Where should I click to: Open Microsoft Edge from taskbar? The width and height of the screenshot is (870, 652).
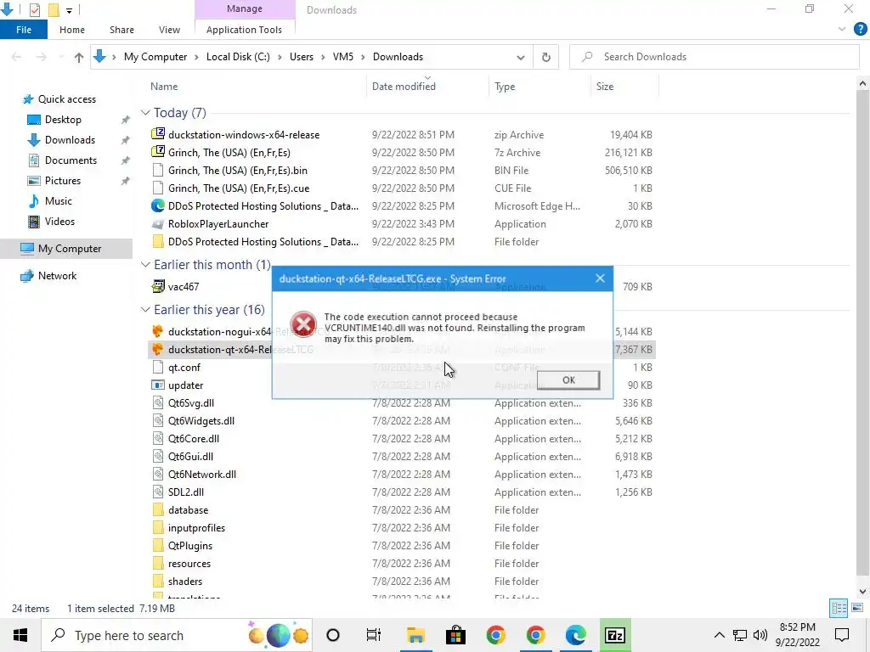[575, 635]
